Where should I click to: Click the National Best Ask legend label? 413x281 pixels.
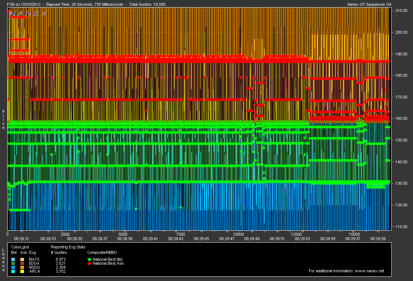(108, 263)
